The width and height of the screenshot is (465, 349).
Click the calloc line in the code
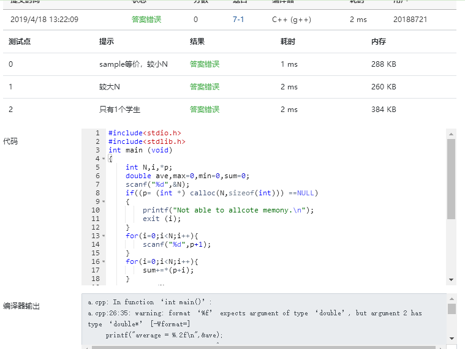pyautogui.click(x=222, y=193)
